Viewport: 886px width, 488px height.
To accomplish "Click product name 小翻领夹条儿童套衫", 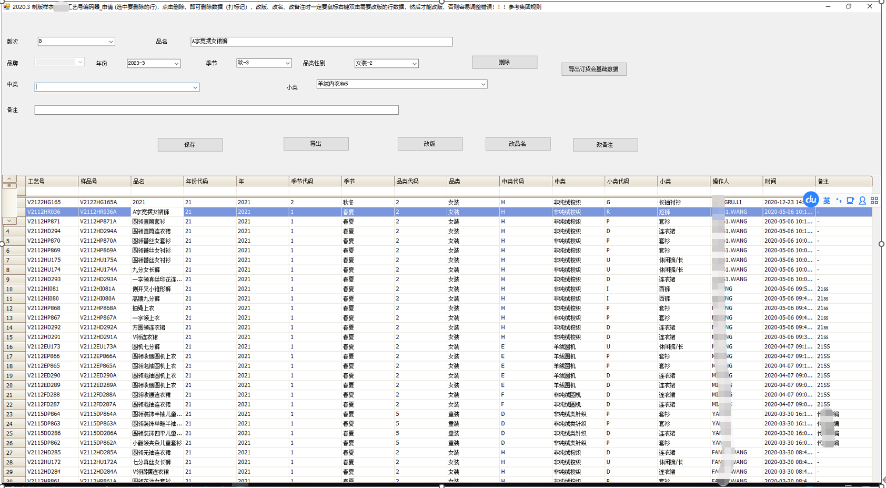I will point(157,443).
